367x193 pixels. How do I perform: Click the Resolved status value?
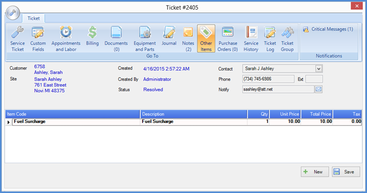[x=153, y=89]
